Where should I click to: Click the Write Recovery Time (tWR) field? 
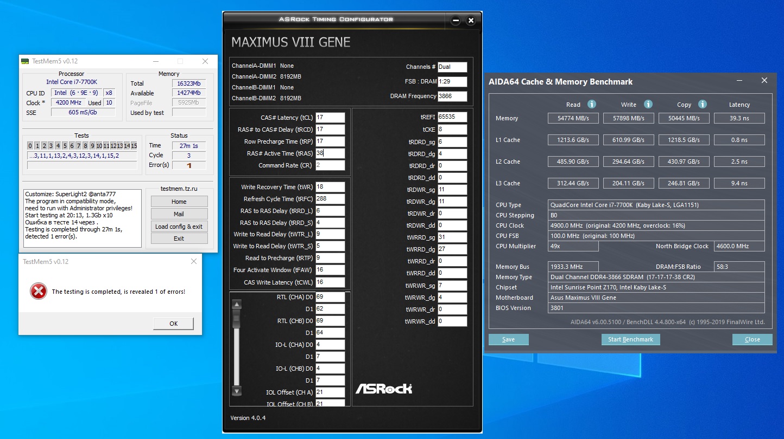[x=330, y=187]
